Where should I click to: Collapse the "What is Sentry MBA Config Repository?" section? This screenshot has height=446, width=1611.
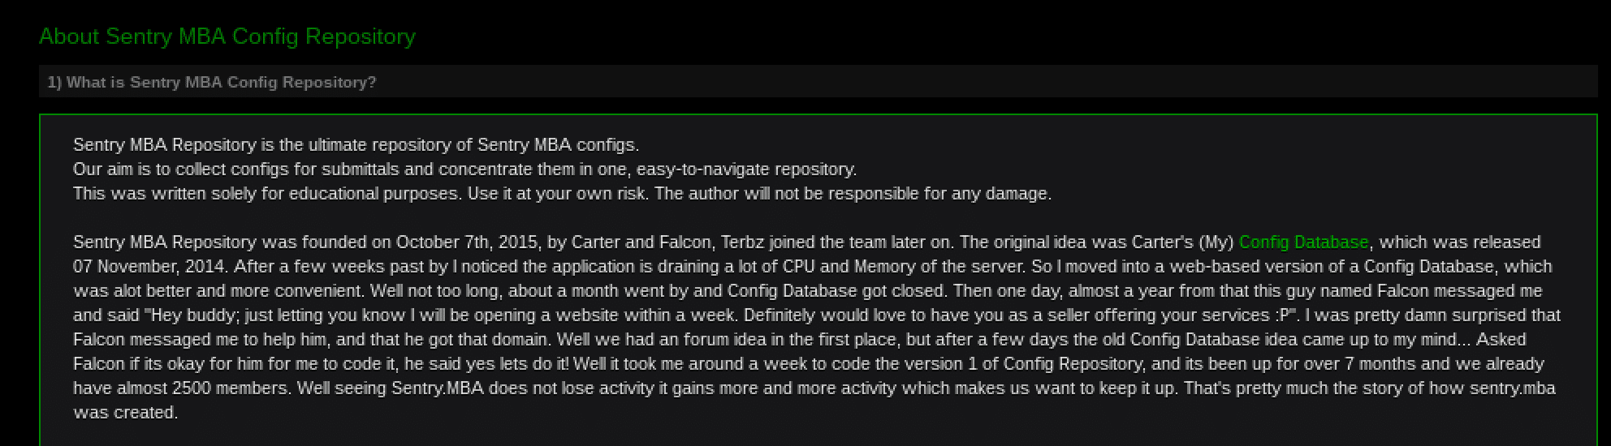[x=212, y=82]
